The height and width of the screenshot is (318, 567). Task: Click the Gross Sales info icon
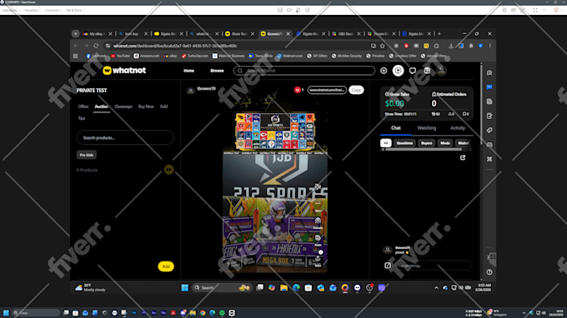click(387, 94)
